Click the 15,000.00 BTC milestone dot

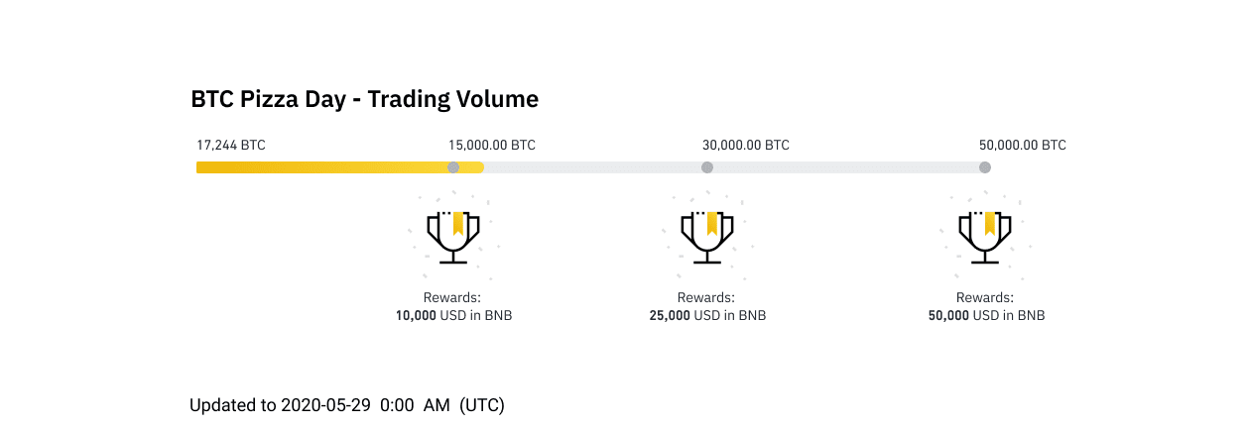point(453,167)
